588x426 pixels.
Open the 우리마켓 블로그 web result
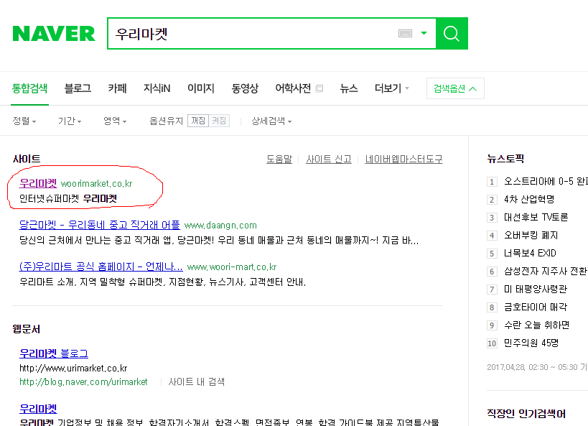click(x=54, y=353)
